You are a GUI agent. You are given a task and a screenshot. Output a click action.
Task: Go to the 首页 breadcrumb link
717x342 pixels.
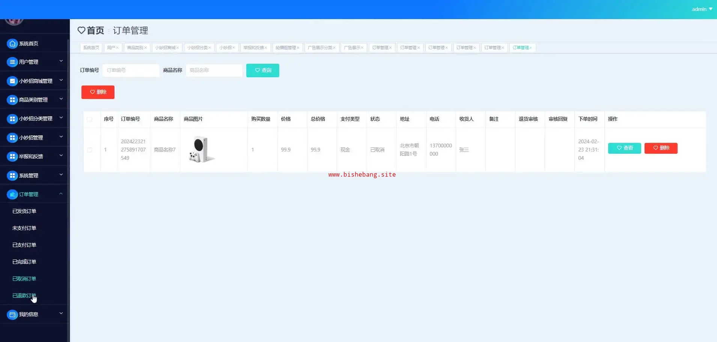[x=95, y=30]
